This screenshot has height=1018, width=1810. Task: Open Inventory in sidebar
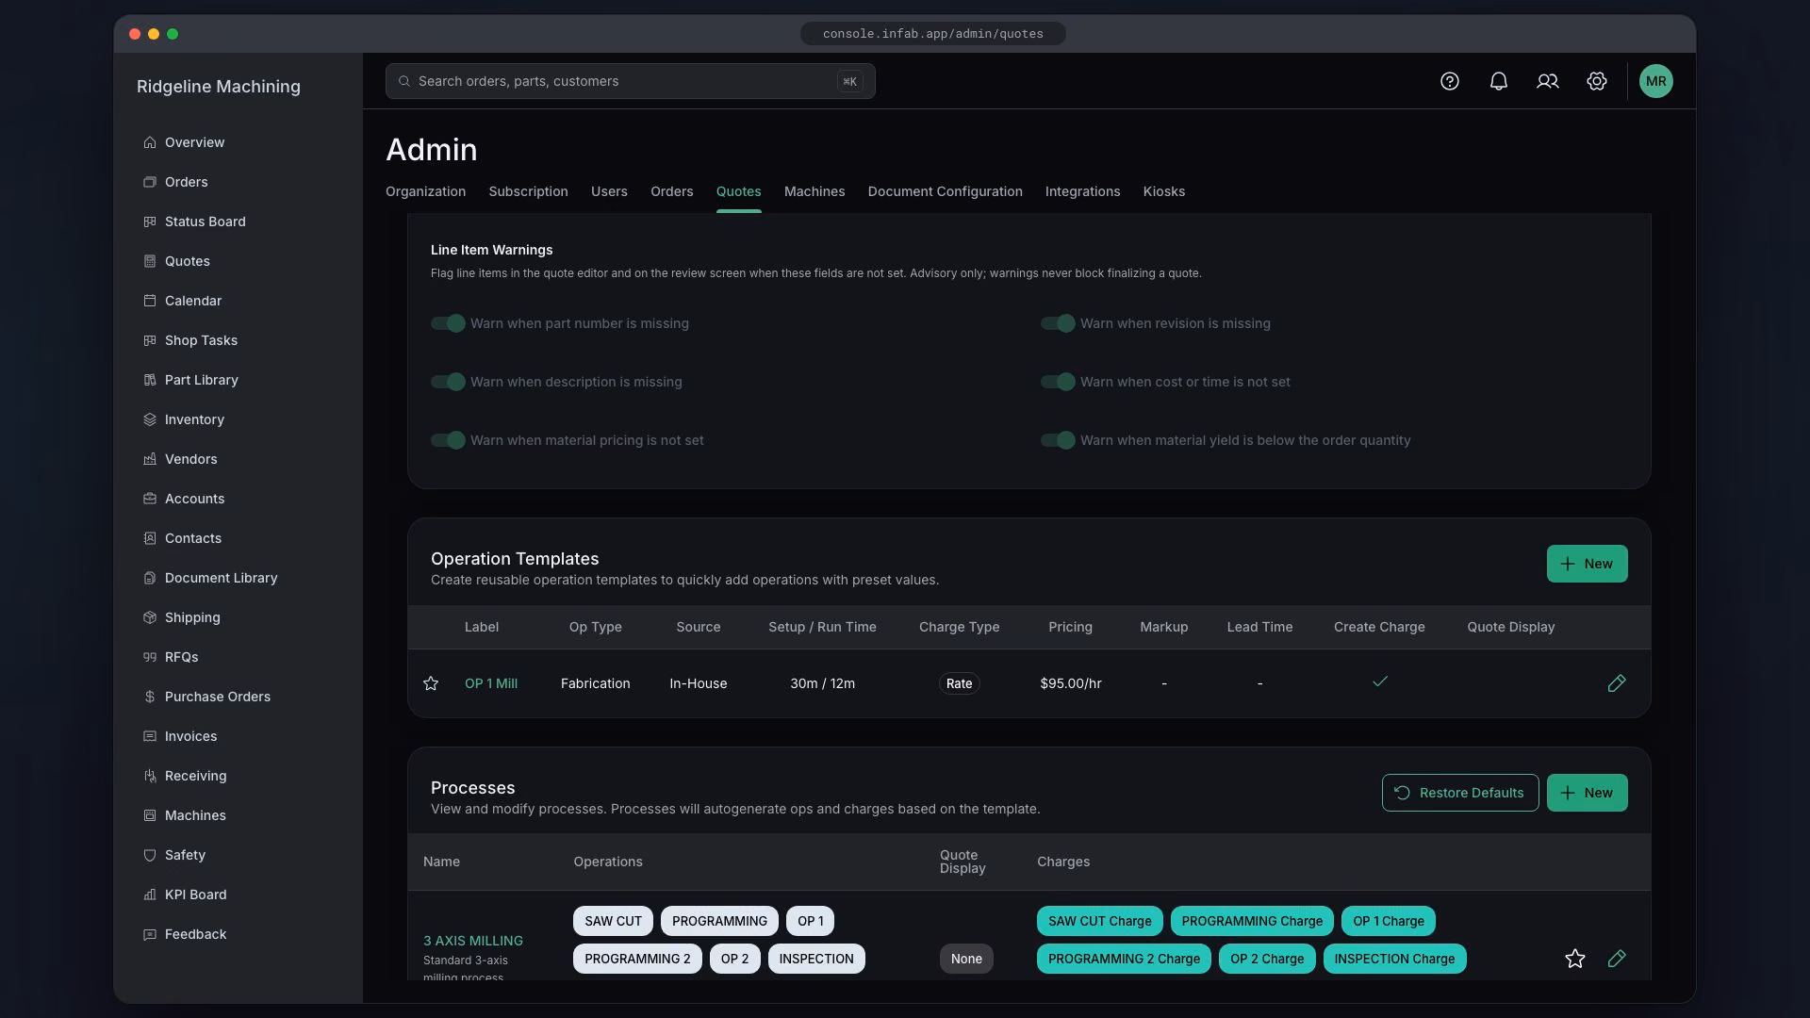click(194, 419)
